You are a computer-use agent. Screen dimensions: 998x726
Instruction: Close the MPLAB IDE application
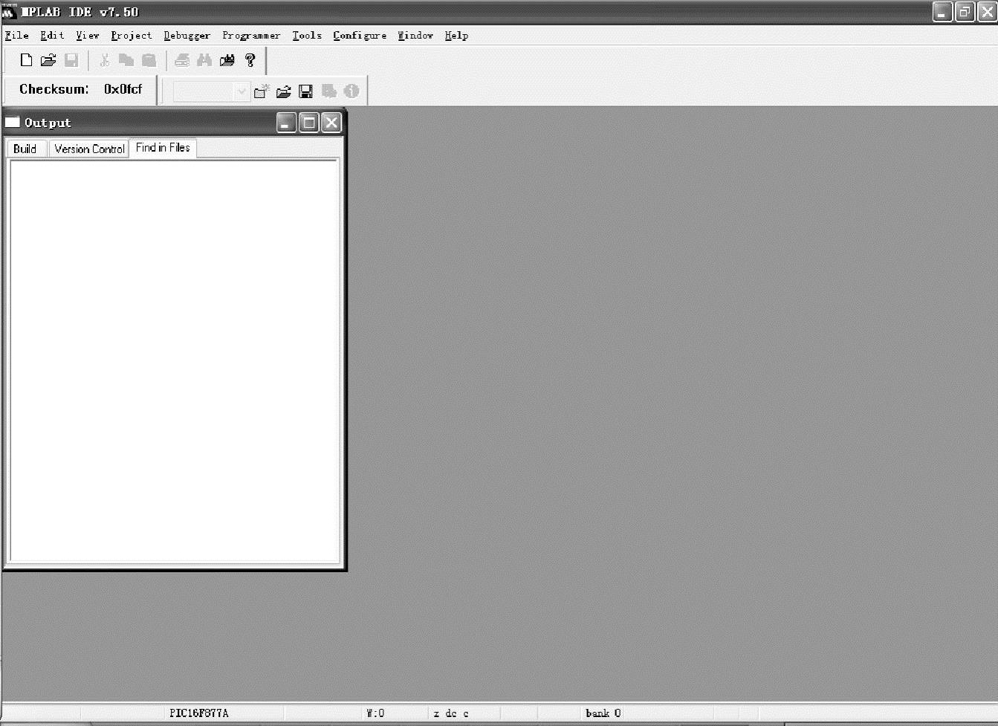point(987,12)
